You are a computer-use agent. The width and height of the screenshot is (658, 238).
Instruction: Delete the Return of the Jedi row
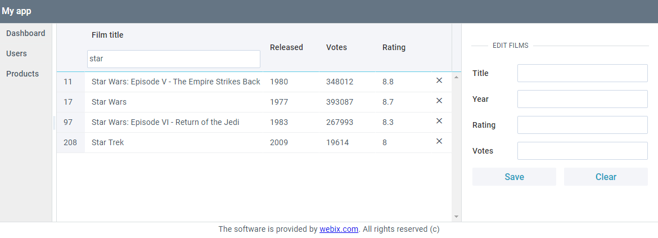[439, 121]
